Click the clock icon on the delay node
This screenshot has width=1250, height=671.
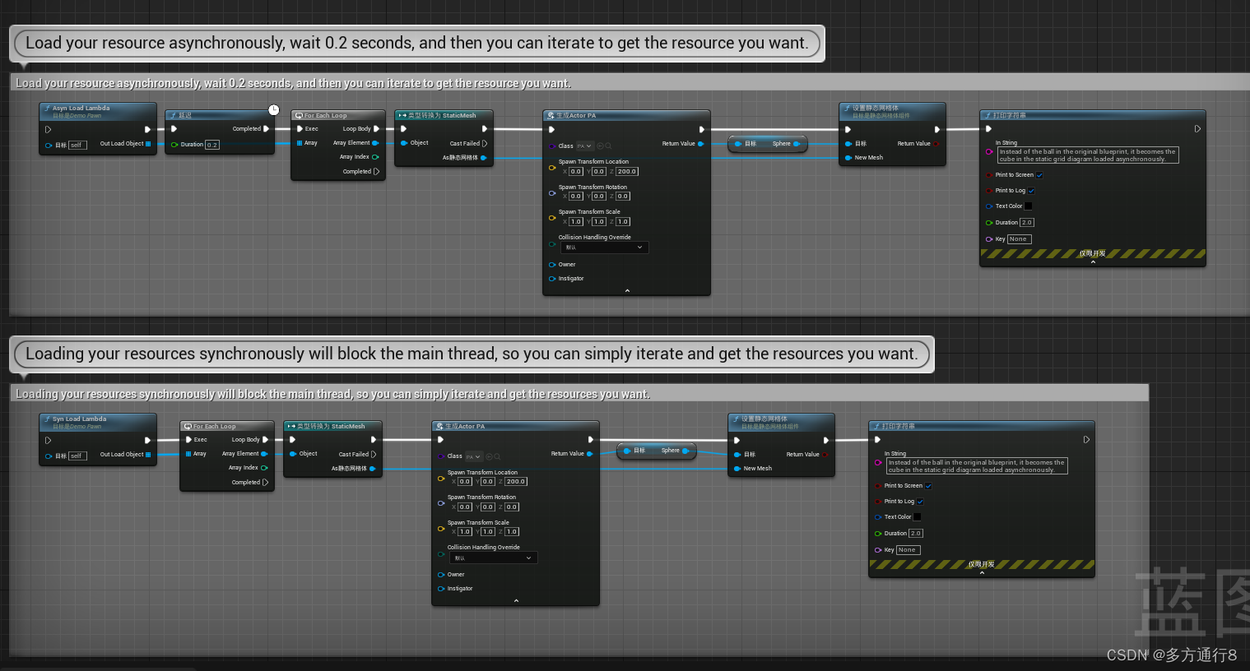coord(274,109)
